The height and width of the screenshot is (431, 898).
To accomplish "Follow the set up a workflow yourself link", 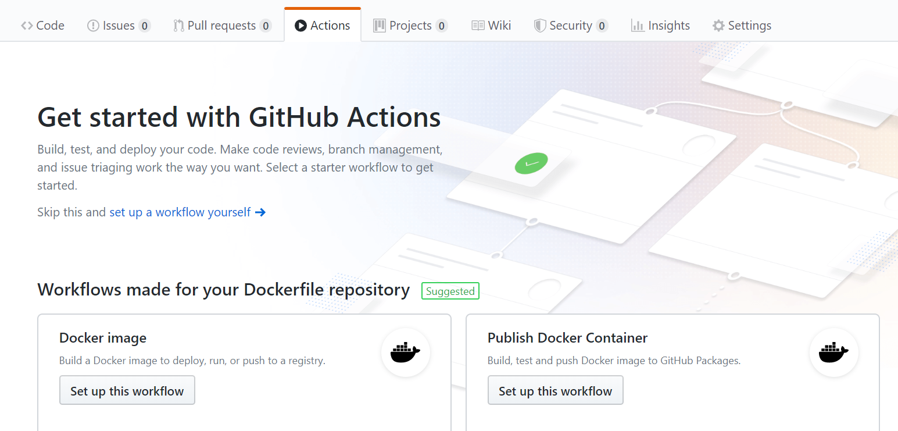I will tap(180, 212).
